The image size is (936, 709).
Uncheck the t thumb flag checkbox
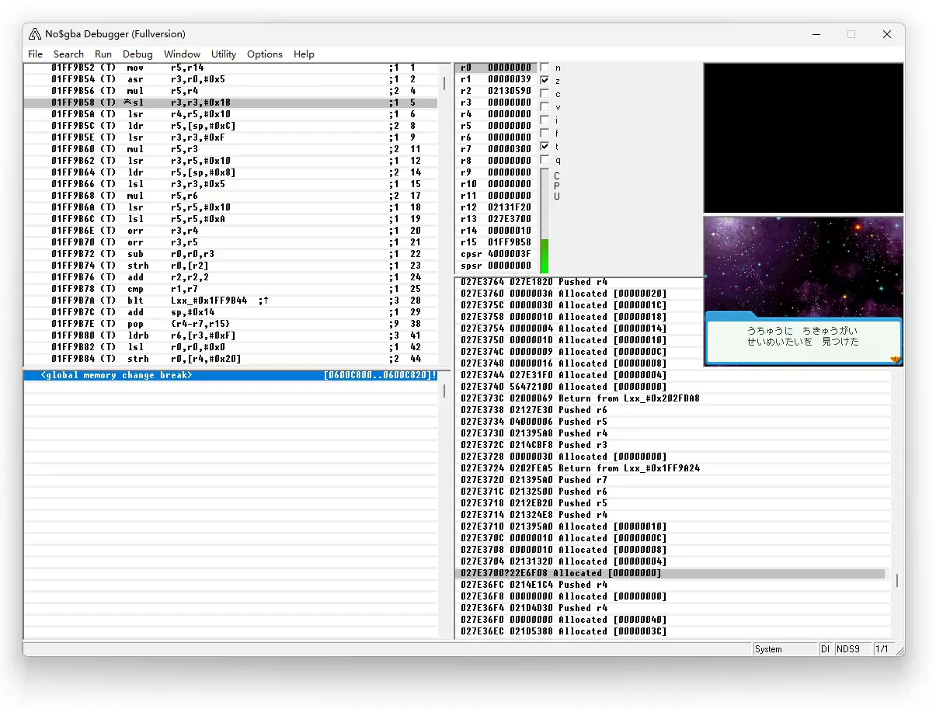[545, 146]
